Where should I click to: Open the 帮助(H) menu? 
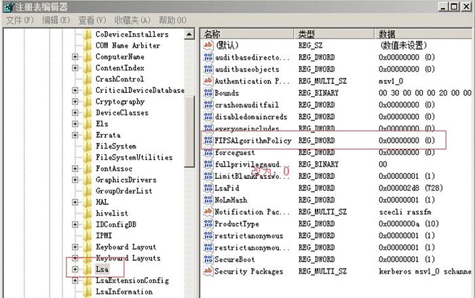point(172,20)
